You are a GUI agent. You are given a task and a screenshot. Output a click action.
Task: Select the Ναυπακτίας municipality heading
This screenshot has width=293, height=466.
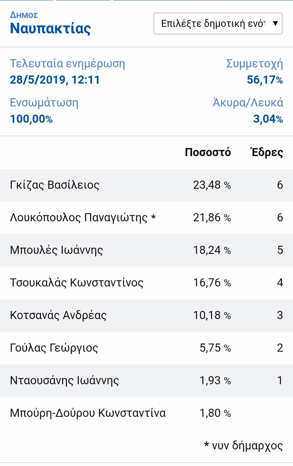(x=50, y=28)
